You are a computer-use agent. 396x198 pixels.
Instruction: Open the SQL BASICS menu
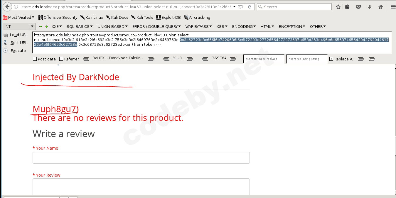click(80, 26)
